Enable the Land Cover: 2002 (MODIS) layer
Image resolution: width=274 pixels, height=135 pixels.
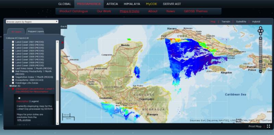tap(13, 45)
